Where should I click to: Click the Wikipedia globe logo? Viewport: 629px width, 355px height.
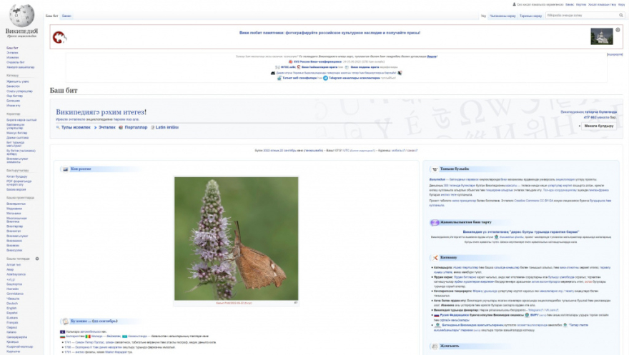click(x=22, y=17)
